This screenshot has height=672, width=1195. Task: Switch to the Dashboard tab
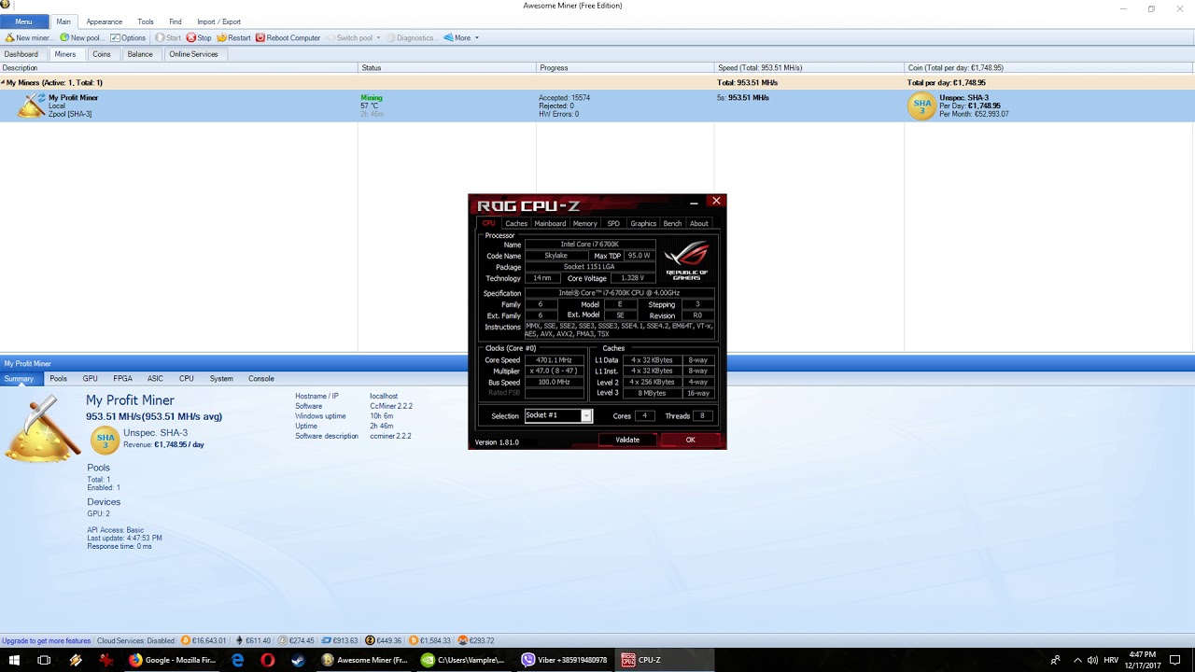click(x=21, y=54)
